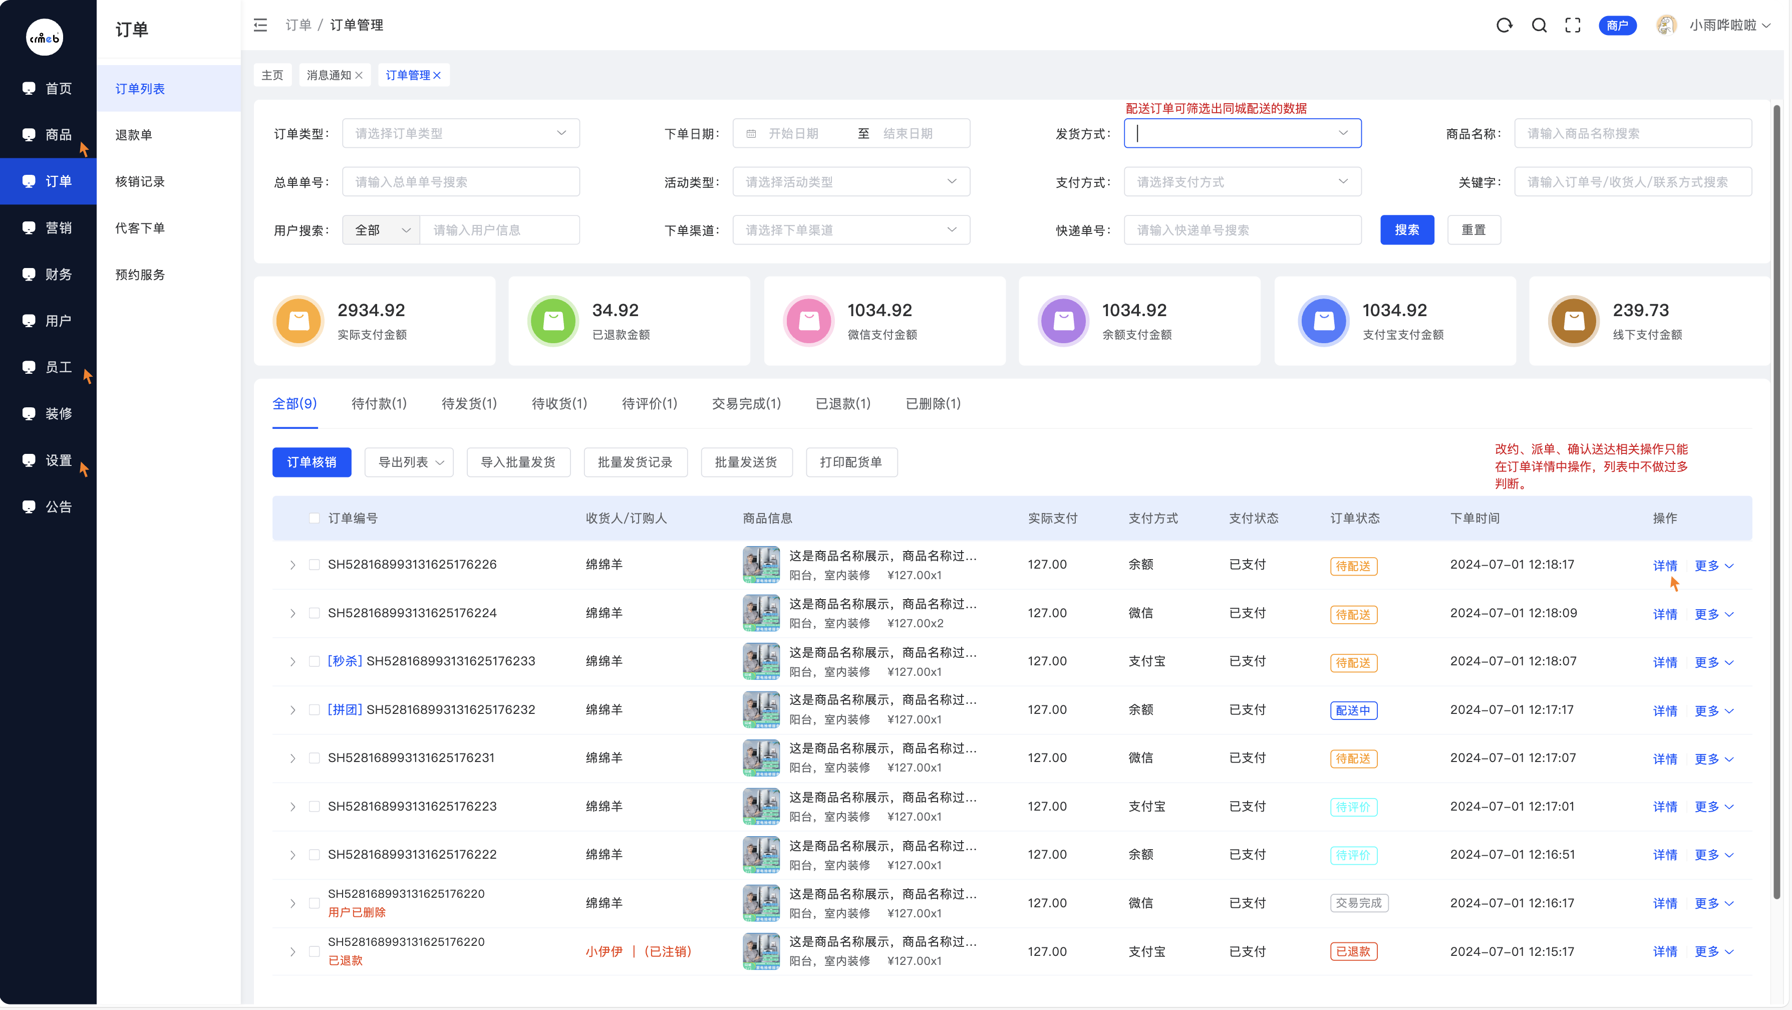This screenshot has width=1792, height=1010.
Task: Open 代客下单 in the order submenu
Action: [168, 228]
